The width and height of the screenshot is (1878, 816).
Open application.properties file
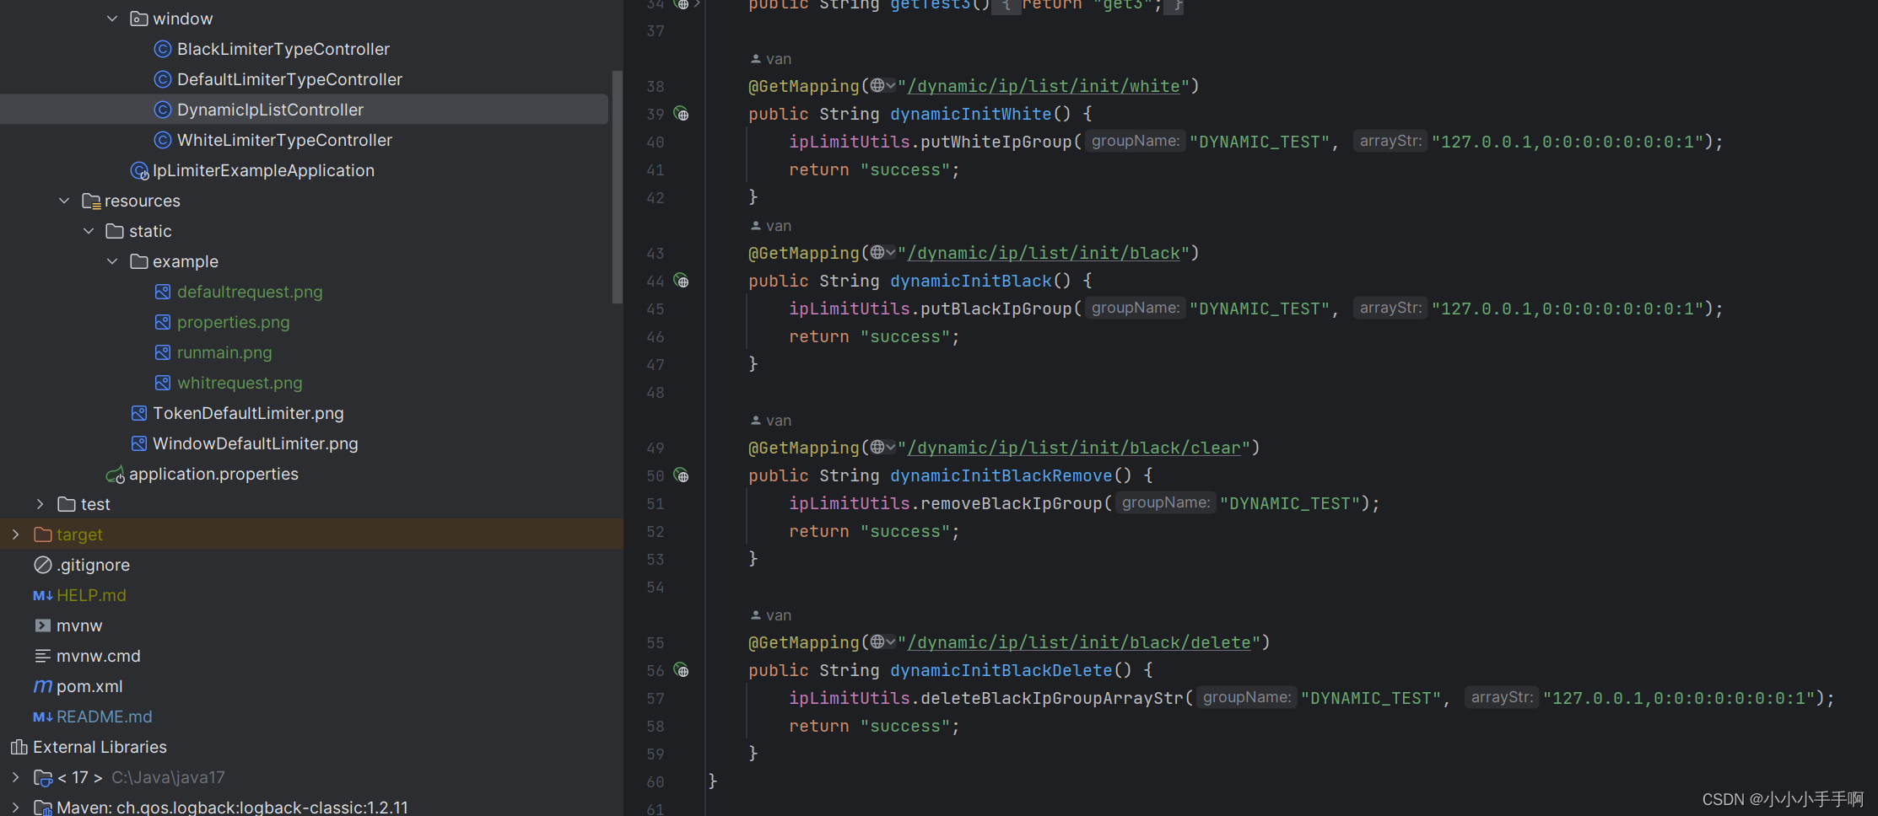coord(213,474)
